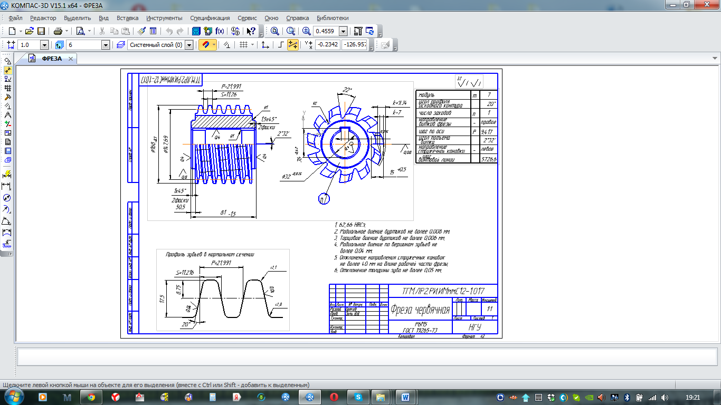Open the Сервис menu
The width and height of the screenshot is (721, 405).
click(x=248, y=17)
